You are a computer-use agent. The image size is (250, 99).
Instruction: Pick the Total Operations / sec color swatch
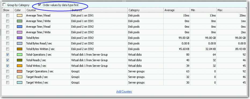(20, 55)
